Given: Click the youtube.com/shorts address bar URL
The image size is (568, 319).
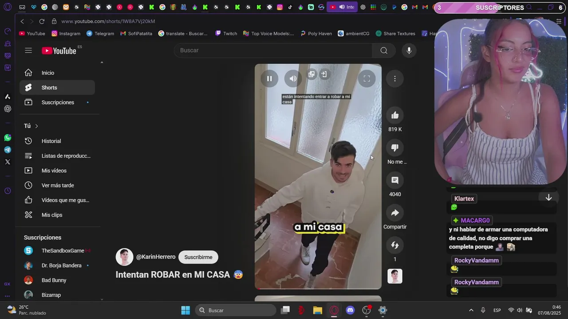Looking at the screenshot, I should click(x=108, y=21).
